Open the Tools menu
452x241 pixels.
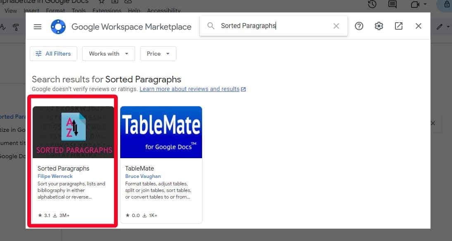pos(79,10)
